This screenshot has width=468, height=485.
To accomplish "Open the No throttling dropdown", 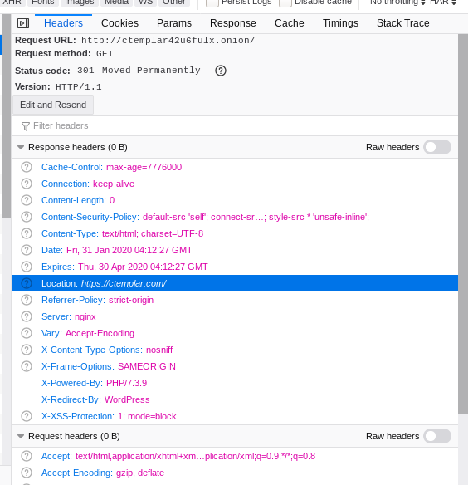I will (397, 2).
